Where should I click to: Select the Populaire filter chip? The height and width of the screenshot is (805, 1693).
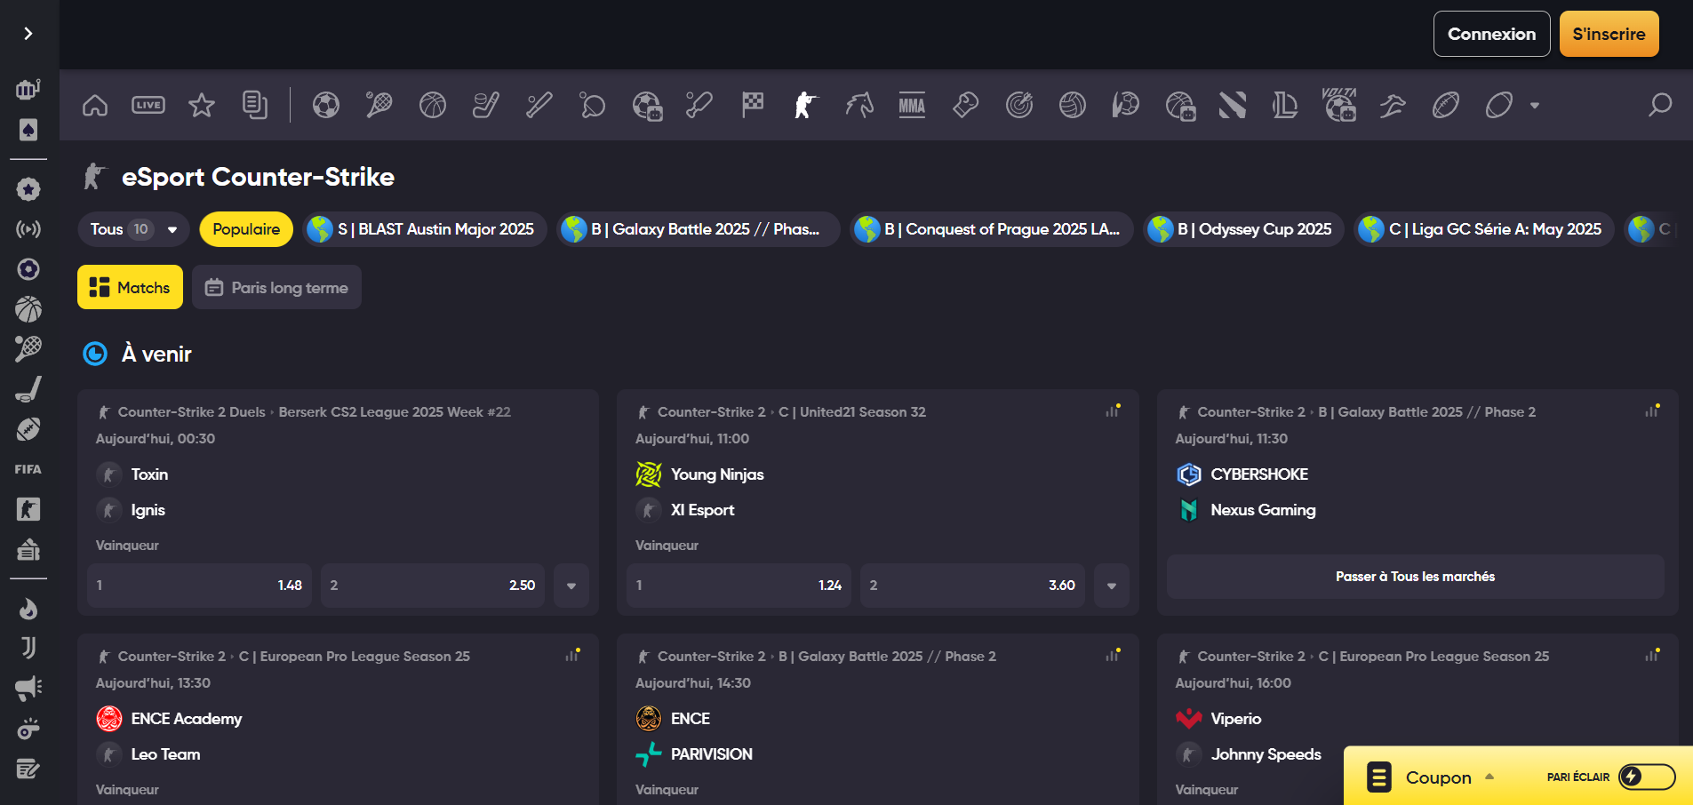(x=246, y=229)
